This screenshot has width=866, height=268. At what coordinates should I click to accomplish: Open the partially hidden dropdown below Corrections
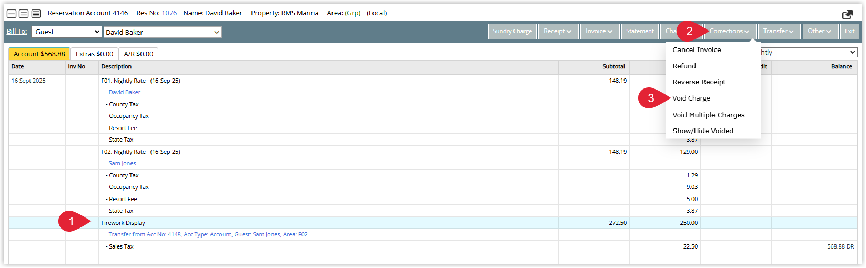tap(809, 53)
